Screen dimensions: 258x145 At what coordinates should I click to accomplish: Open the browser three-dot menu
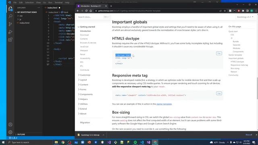coord(256,11)
